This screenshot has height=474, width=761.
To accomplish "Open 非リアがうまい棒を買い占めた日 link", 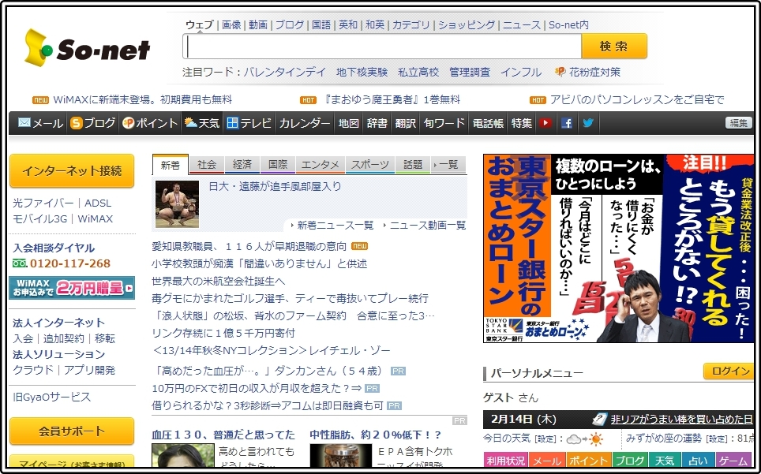I will click(681, 420).
